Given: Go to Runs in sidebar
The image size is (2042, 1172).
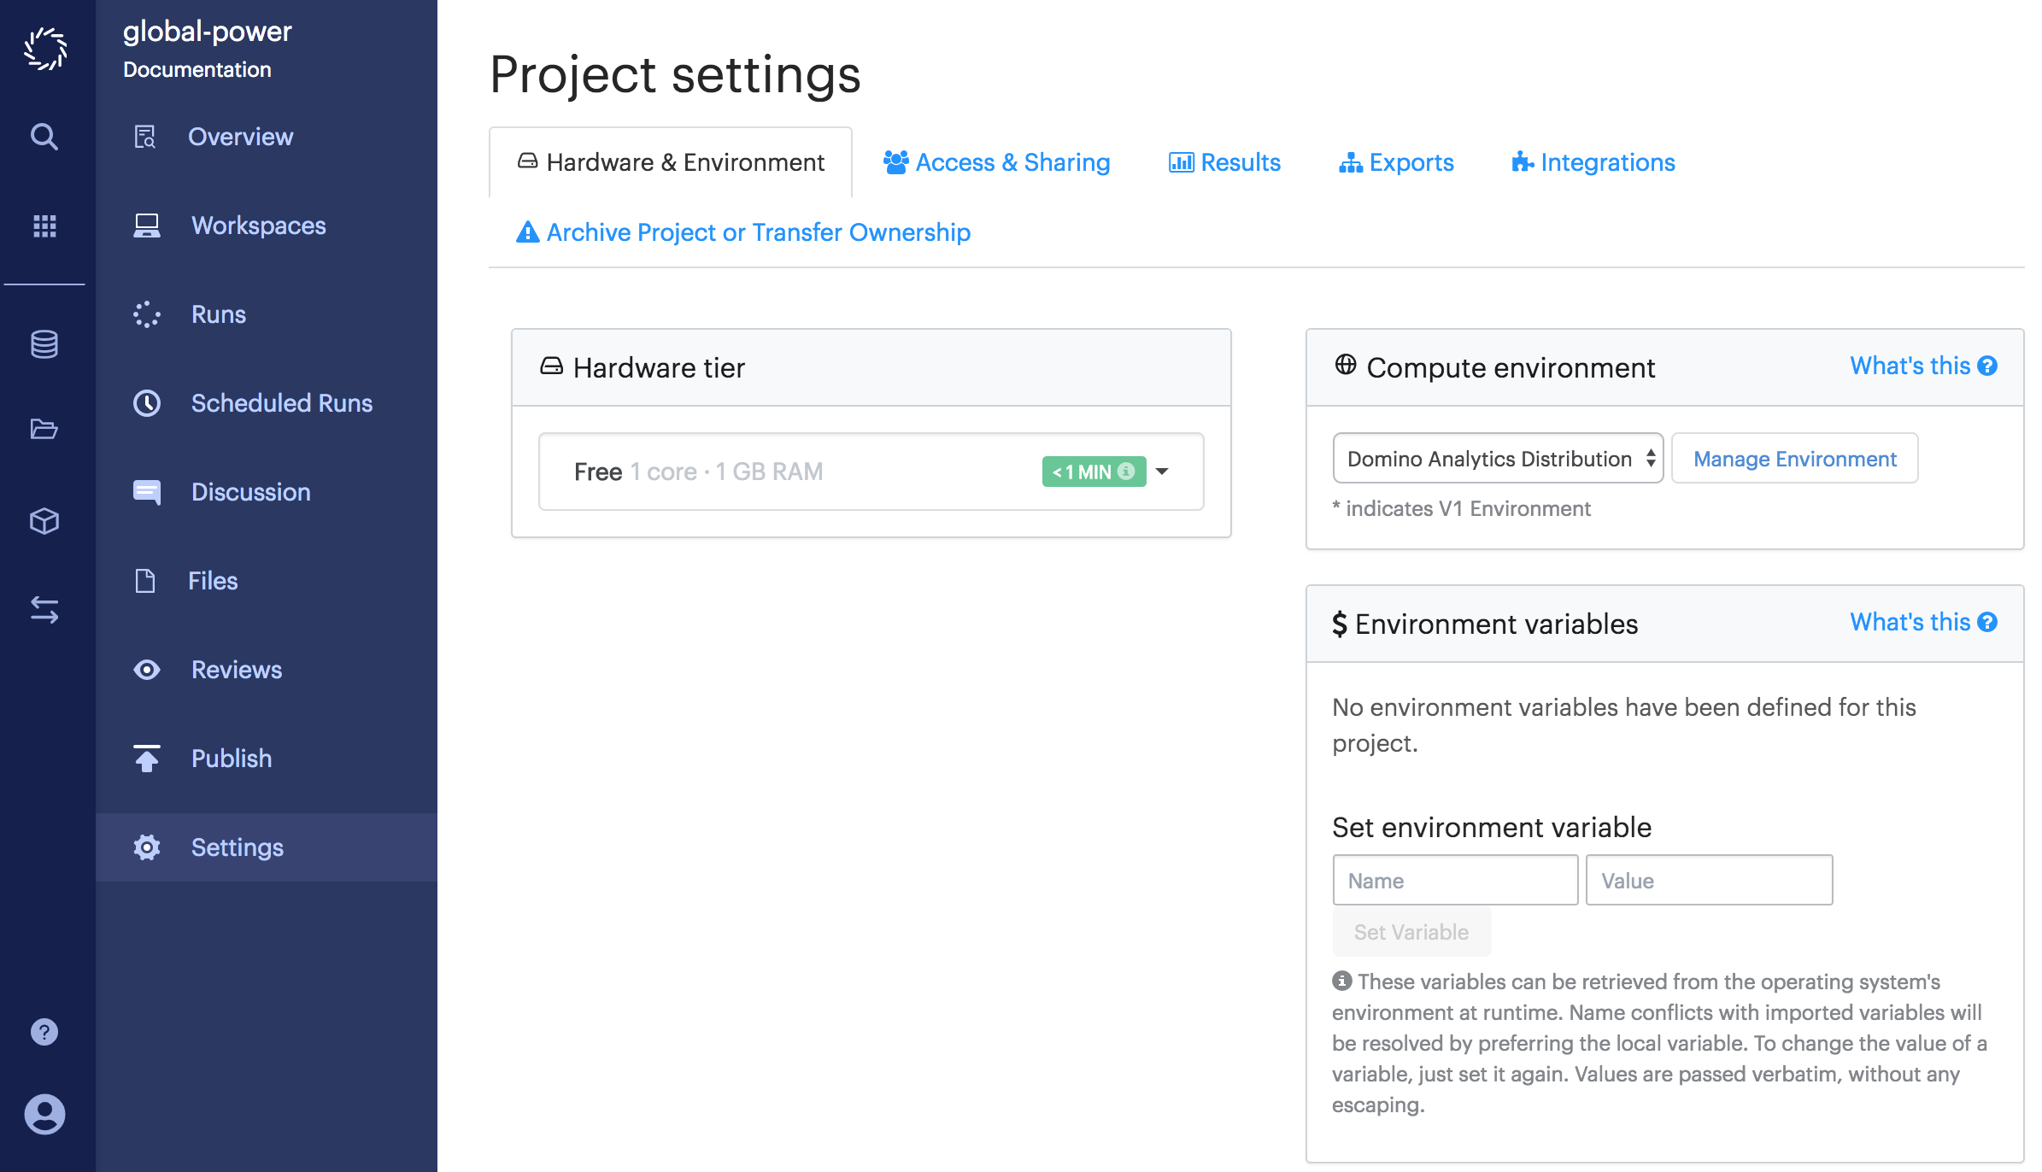Looking at the screenshot, I should [x=219, y=314].
